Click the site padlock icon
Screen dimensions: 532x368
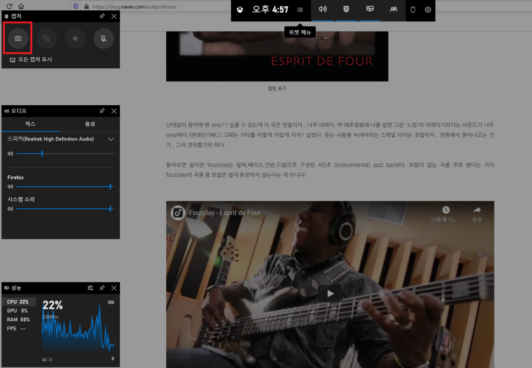(86, 7)
